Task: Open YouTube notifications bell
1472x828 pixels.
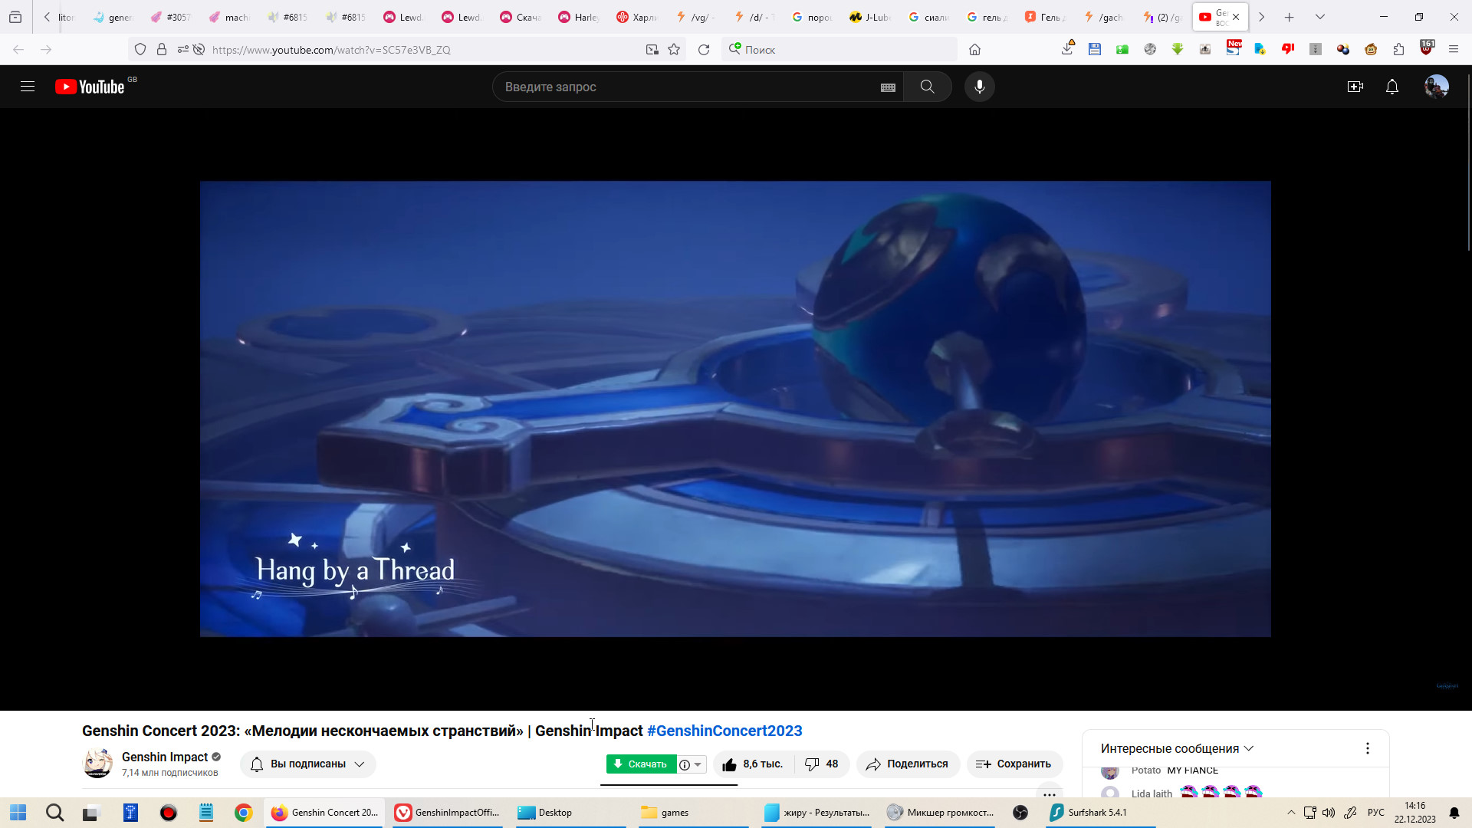Action: tap(1392, 87)
